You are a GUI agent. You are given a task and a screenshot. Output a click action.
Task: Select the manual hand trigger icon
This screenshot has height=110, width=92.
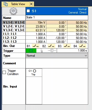point(41,51)
